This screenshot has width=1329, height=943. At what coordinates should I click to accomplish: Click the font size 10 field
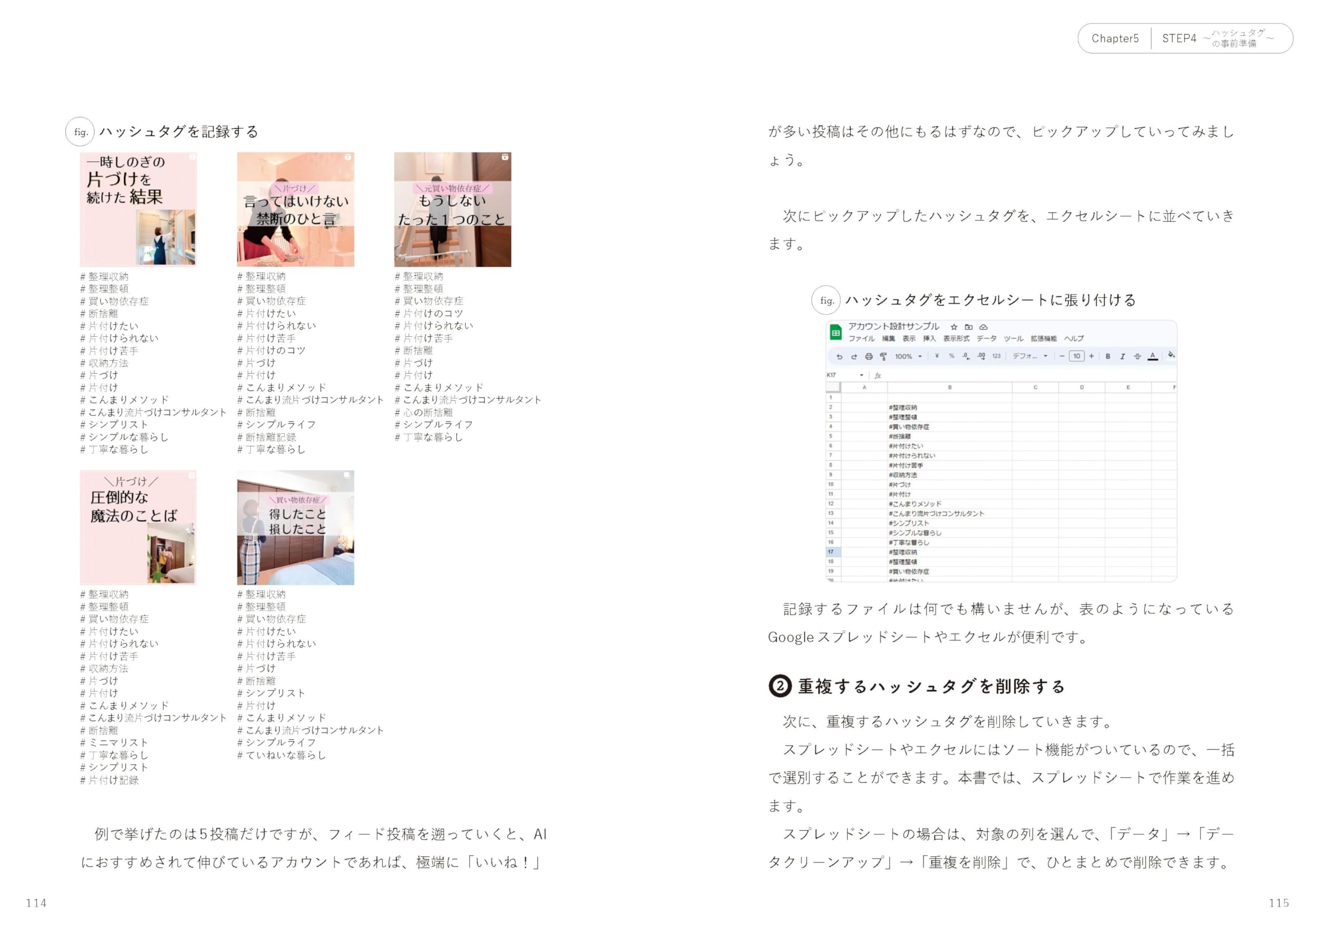pos(1076,357)
